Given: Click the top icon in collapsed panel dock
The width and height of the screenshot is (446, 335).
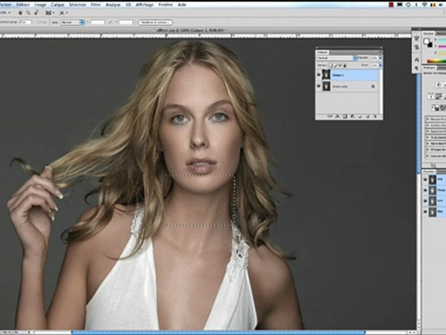Looking at the screenshot, I should point(417,39).
